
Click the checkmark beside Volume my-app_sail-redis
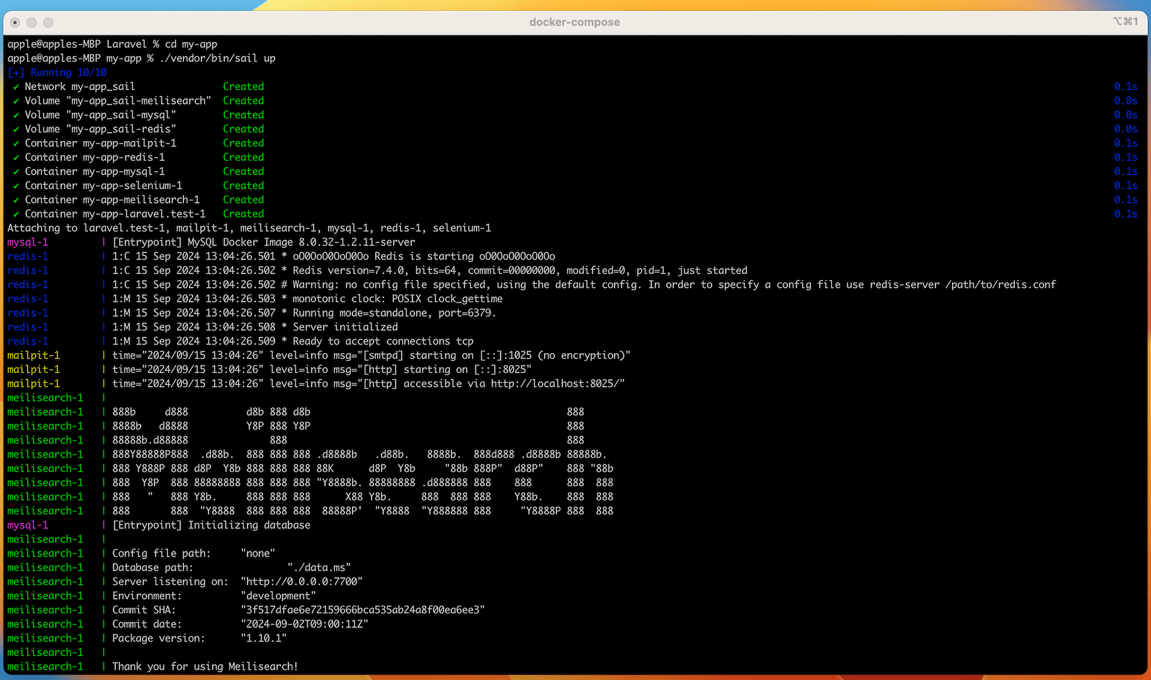click(16, 129)
